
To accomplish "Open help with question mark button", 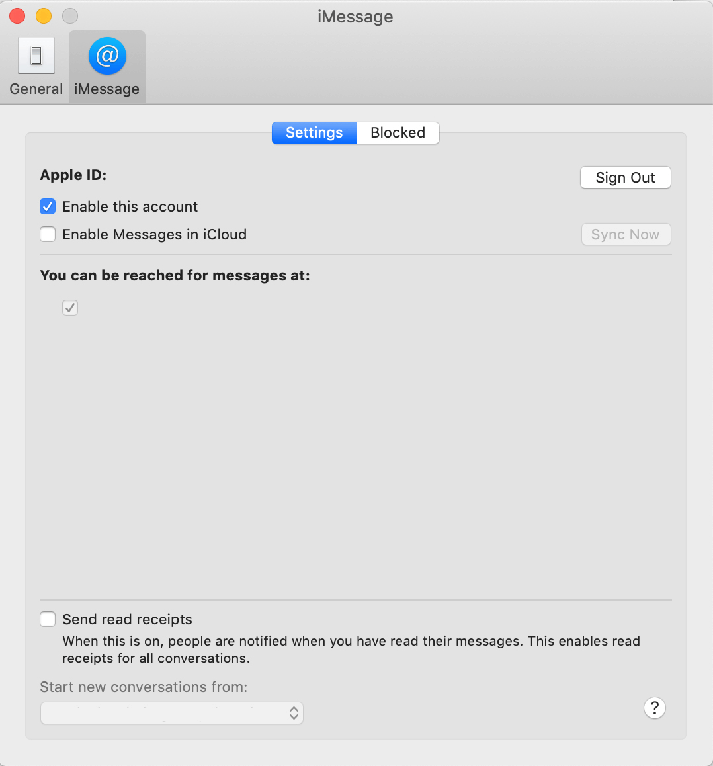I will coord(654,708).
